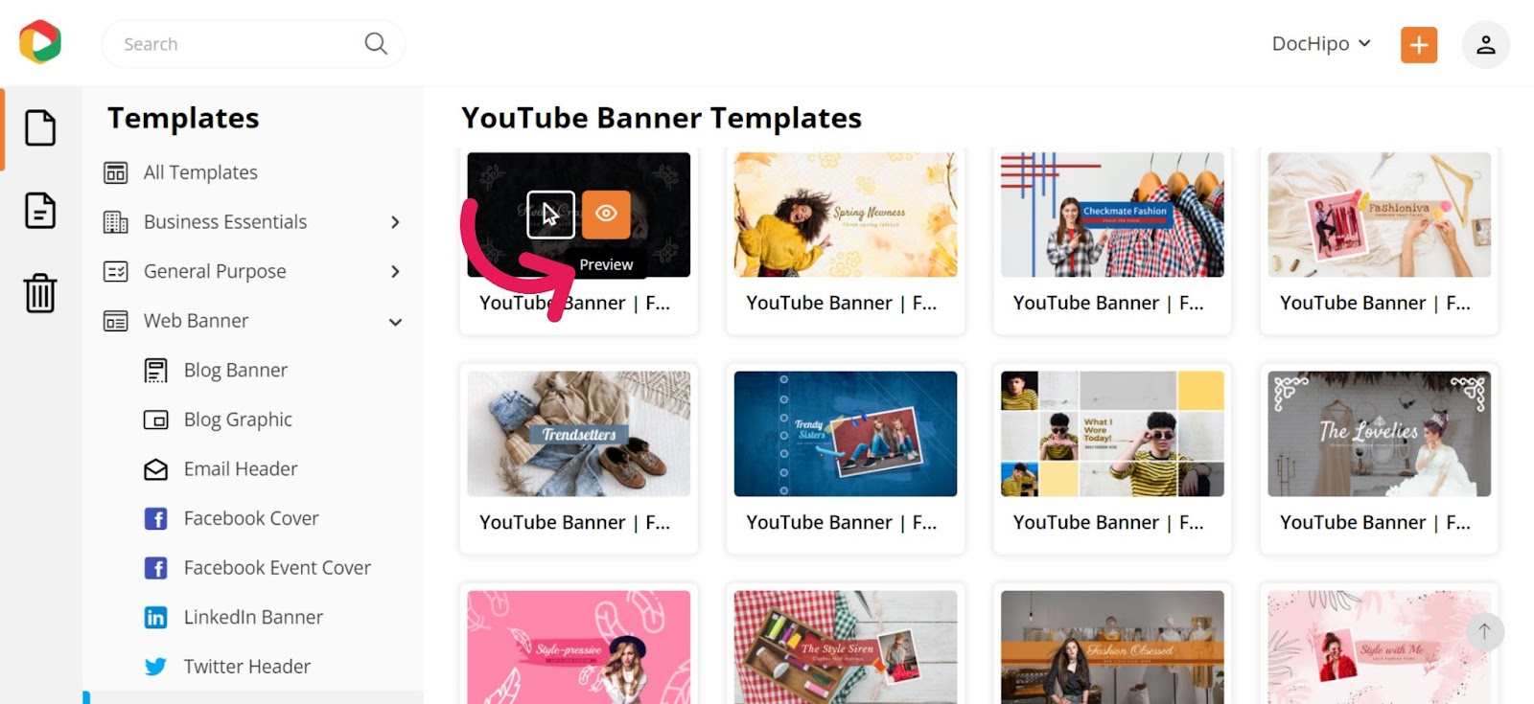Image resolution: width=1534 pixels, height=704 pixels.
Task: Click the General Purpose category icon
Action: click(116, 272)
